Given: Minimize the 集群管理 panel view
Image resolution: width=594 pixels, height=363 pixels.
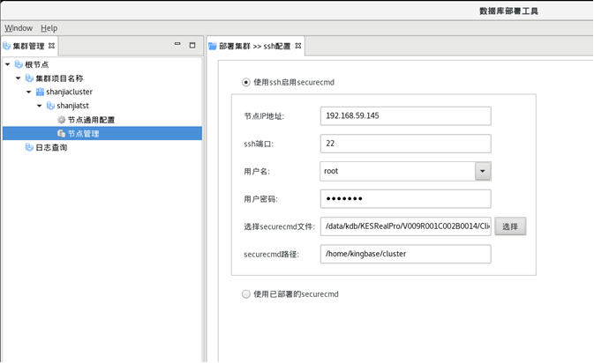Looking at the screenshot, I should pos(177,45).
